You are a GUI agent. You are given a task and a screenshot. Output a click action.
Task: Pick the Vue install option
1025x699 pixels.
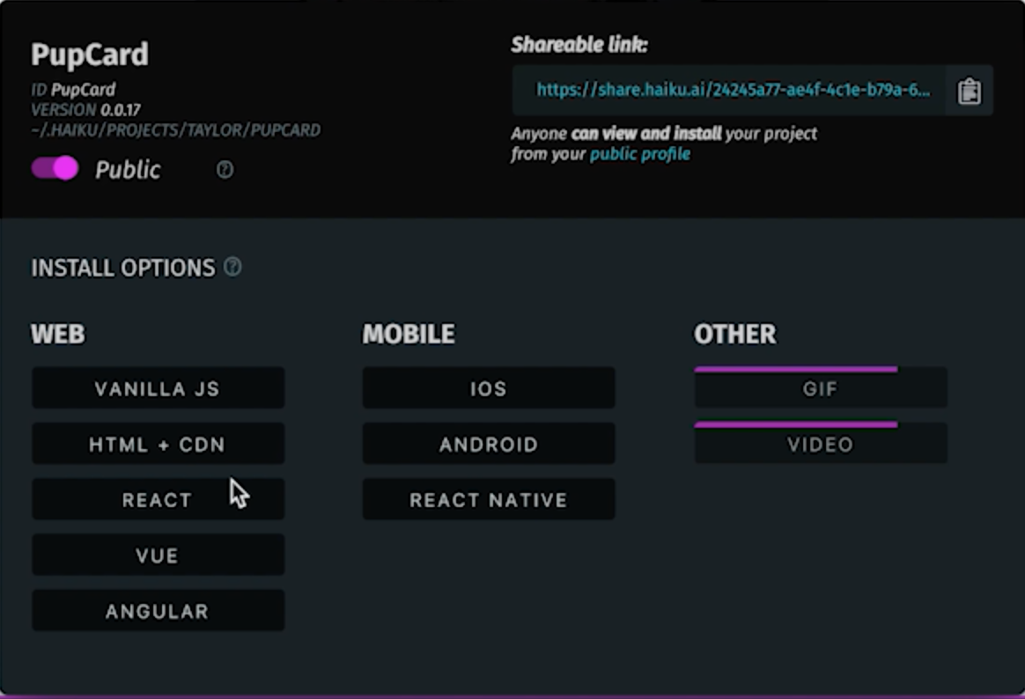tap(158, 555)
